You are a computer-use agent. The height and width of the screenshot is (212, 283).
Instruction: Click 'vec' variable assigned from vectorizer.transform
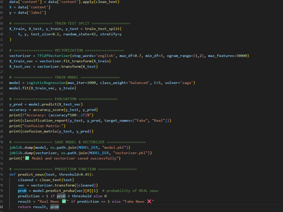coord(21,185)
